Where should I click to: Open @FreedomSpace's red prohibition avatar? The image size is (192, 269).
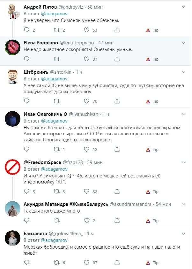pos(13,167)
